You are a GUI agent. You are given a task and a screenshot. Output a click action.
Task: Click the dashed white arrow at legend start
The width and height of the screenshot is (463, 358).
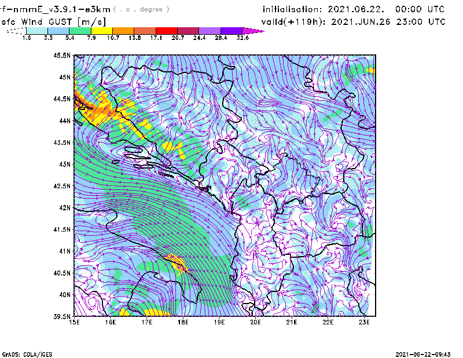pyautogui.click(x=16, y=31)
